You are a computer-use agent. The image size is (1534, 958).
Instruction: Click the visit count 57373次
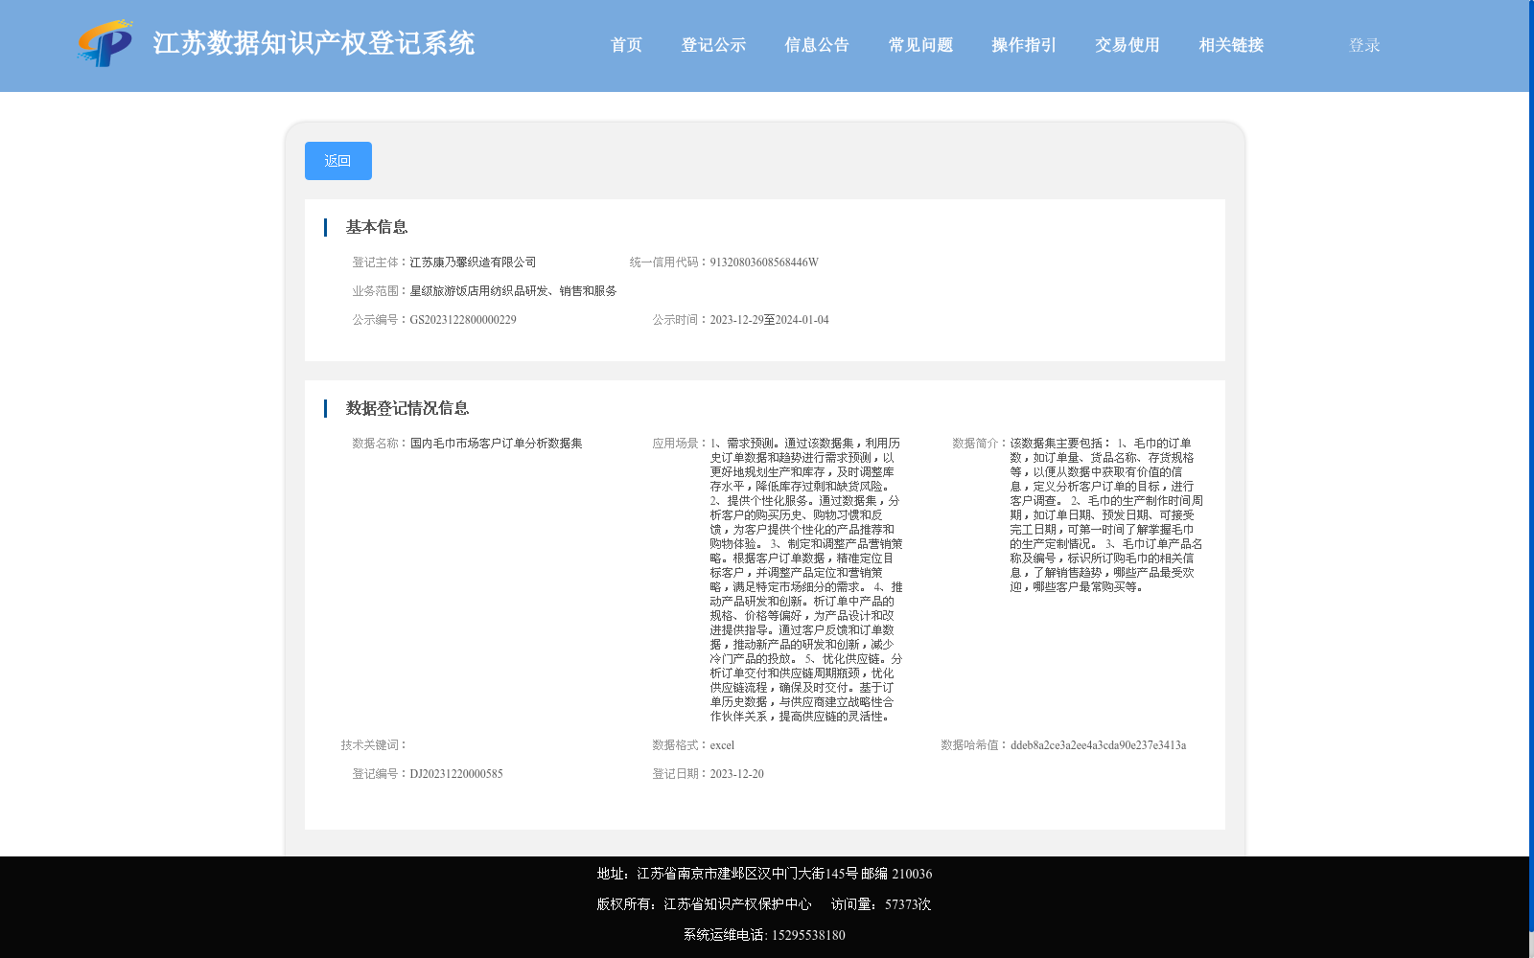(x=908, y=904)
